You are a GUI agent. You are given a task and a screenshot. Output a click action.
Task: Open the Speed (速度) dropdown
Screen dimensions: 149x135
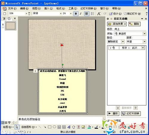coord(145,41)
